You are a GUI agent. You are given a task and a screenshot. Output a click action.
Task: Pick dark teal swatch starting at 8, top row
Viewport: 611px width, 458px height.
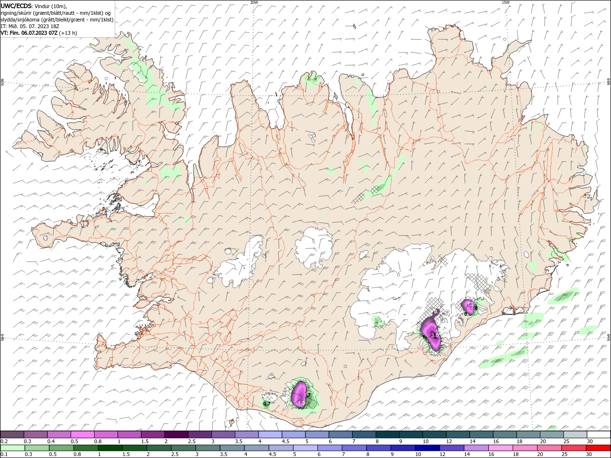[387, 435]
